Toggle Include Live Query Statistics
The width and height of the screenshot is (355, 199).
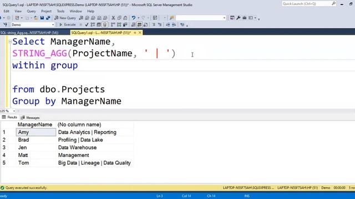pos(119,24)
